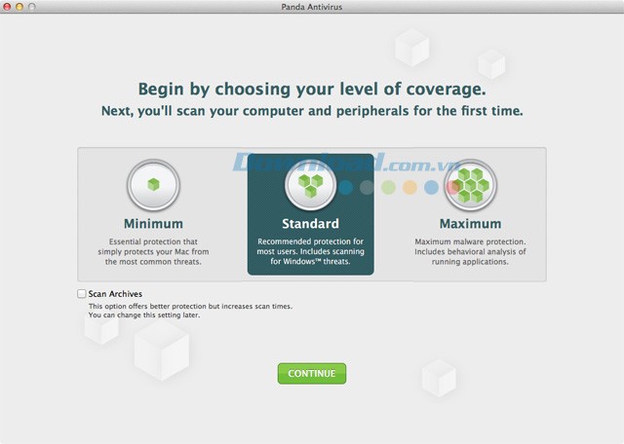Click the "Begin by choosing your level" heading

[312, 88]
